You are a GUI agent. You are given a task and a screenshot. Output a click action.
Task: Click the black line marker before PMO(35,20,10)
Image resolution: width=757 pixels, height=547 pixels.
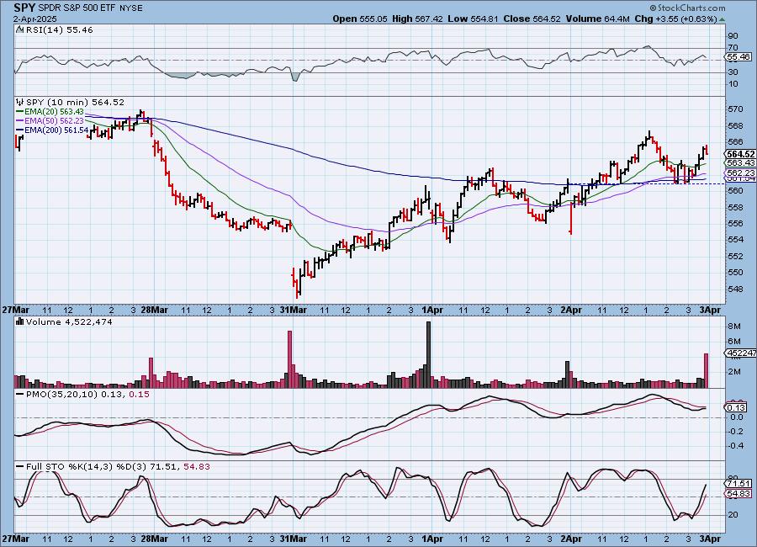pyautogui.click(x=20, y=395)
